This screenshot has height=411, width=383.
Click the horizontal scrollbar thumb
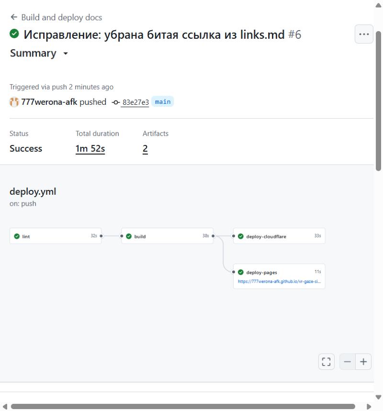pyautogui.click(x=183, y=407)
